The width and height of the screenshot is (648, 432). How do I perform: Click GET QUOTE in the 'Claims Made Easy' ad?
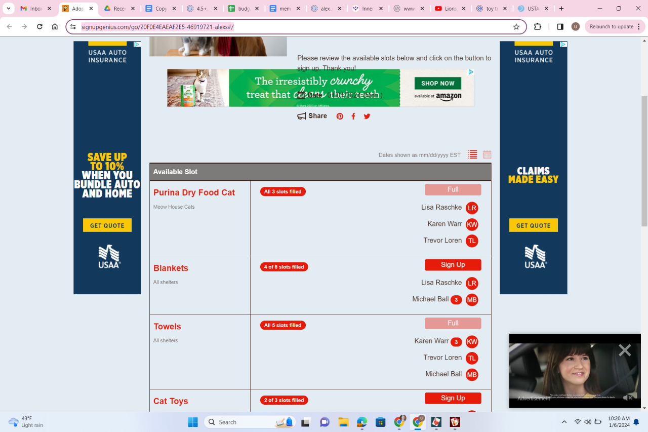click(534, 225)
